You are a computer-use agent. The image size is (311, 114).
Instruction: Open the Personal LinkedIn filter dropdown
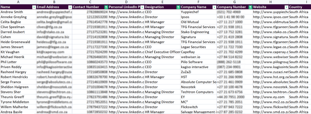click(x=142, y=7)
